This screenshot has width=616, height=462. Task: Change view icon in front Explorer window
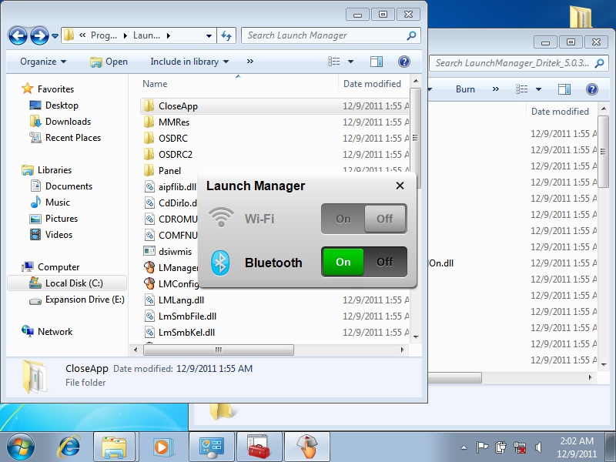(x=334, y=62)
